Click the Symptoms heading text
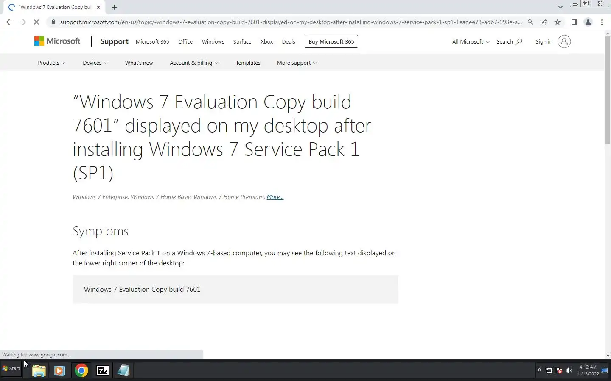Viewport: 611px width, 381px height. (101, 231)
